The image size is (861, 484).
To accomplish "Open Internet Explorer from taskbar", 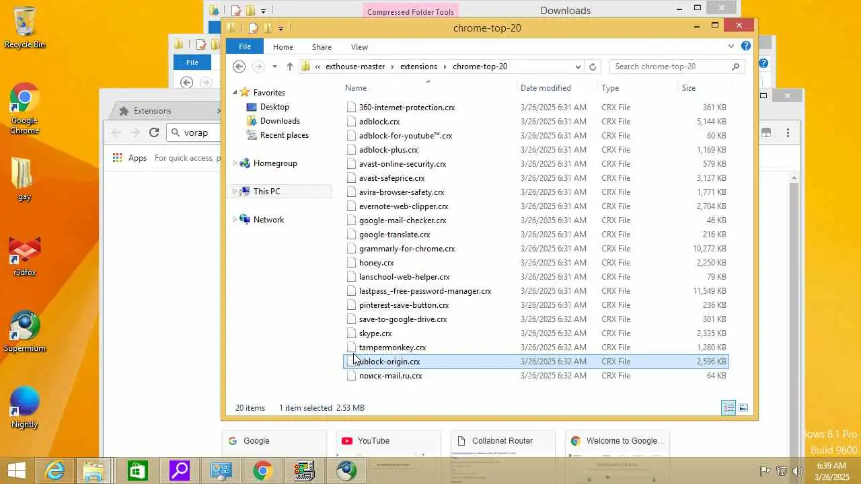I will coord(54,471).
